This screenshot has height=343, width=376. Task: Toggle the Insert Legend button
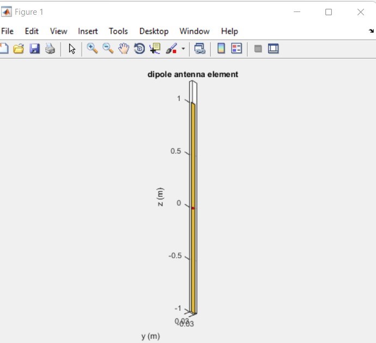coord(236,49)
